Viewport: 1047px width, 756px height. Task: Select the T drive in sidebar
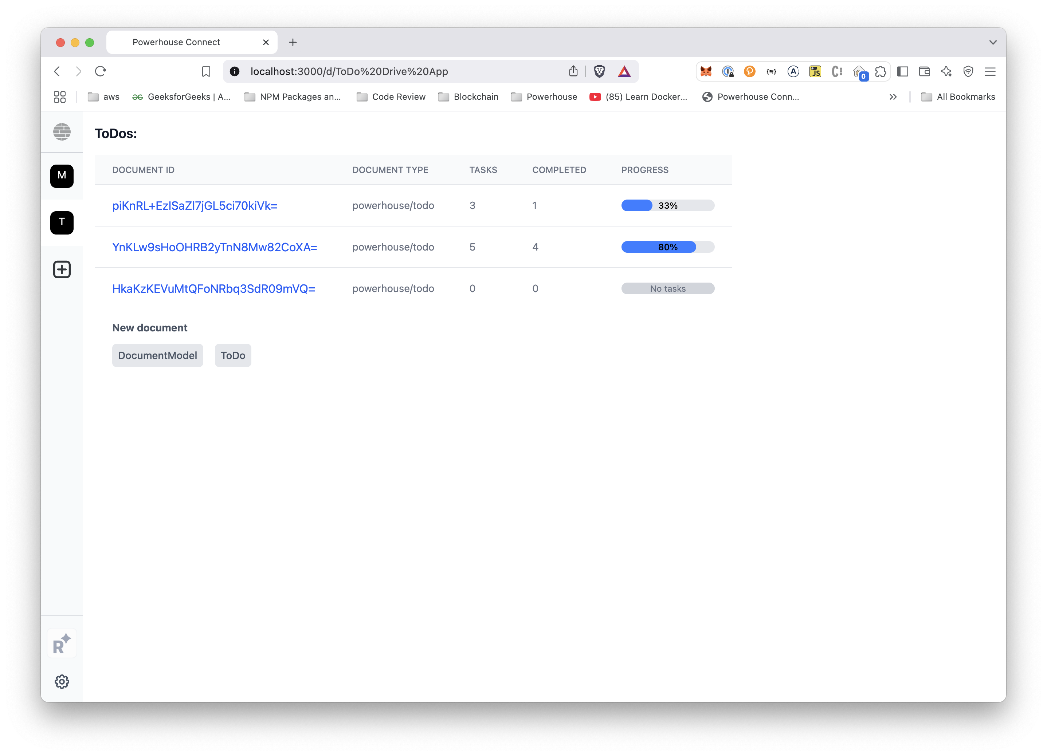[62, 223]
